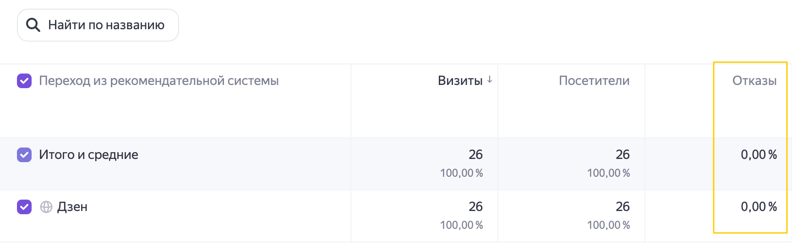Click the descending sort arrow near Визиты
This screenshot has width=792, height=243.
click(x=490, y=79)
